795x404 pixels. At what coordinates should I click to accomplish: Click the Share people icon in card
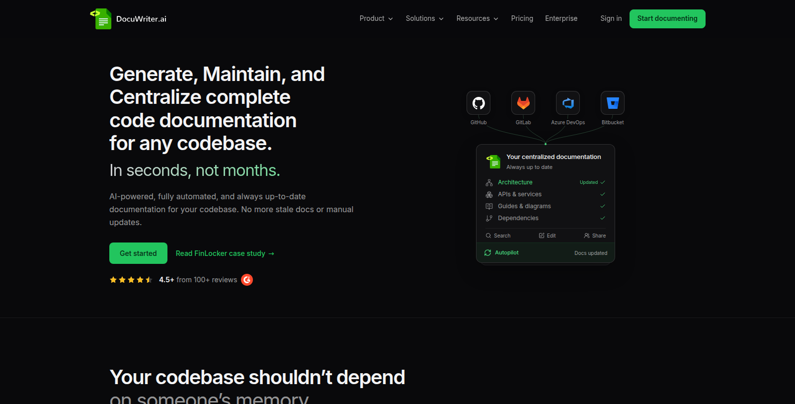coord(587,236)
